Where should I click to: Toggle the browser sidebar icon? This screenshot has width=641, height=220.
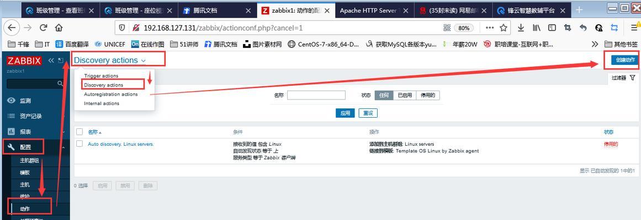click(x=552, y=28)
